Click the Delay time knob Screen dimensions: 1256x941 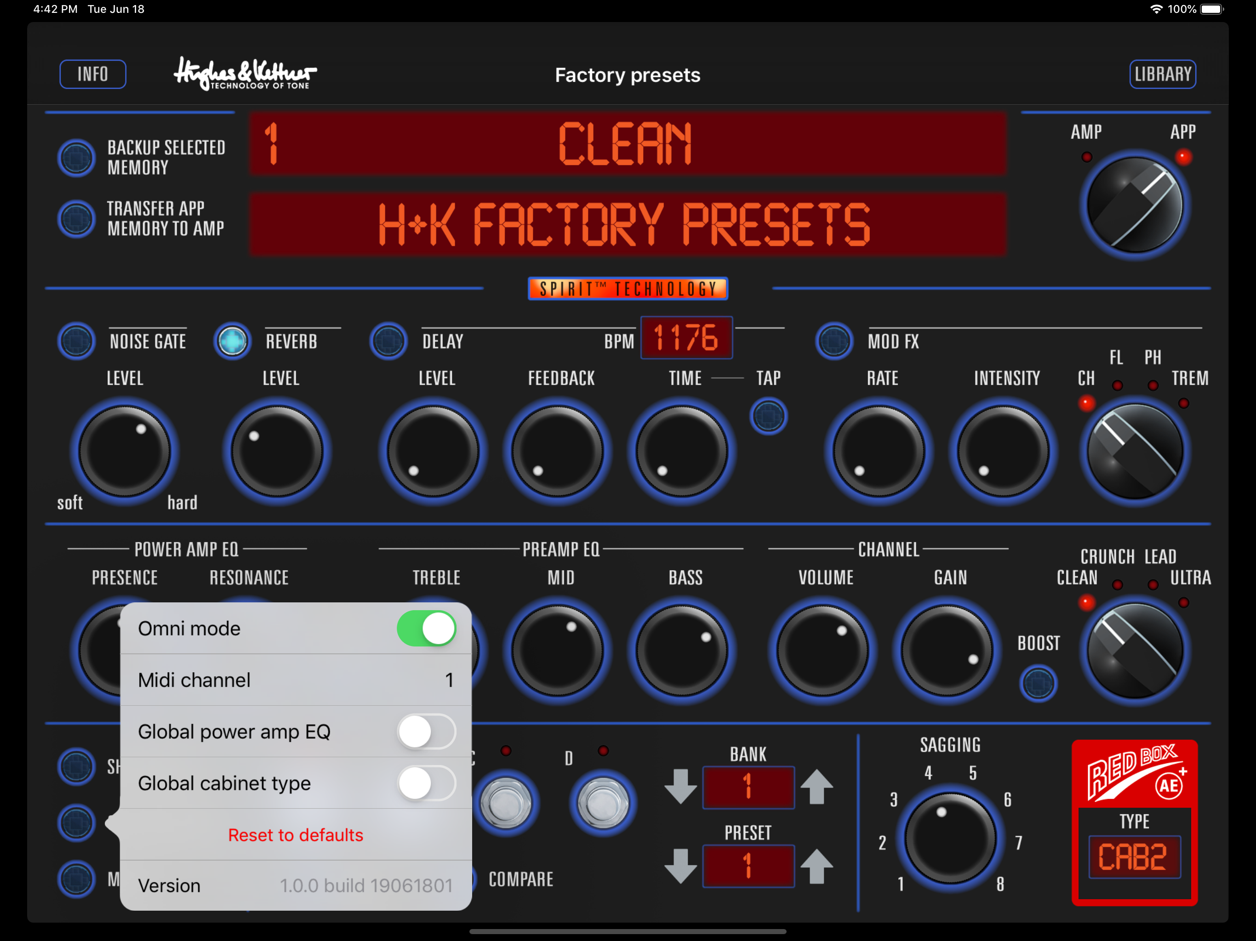[682, 451]
